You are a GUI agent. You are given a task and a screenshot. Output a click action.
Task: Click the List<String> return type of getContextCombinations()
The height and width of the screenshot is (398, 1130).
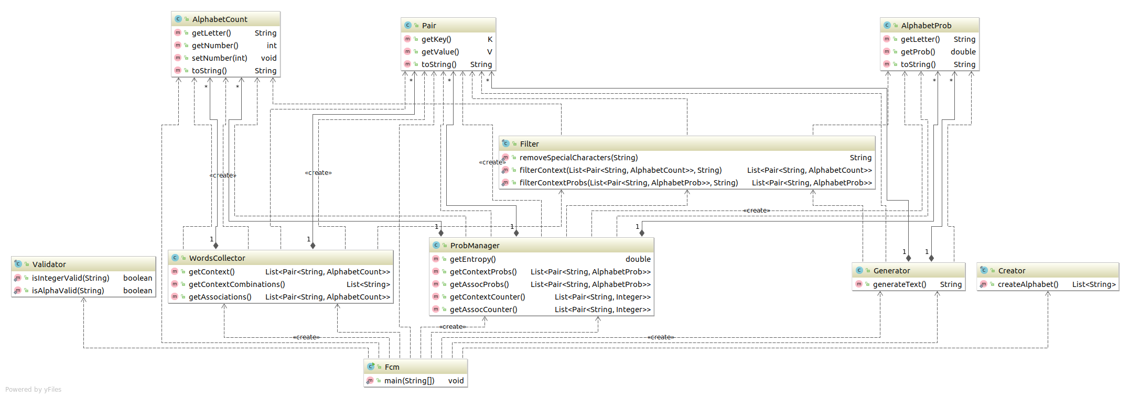point(368,284)
